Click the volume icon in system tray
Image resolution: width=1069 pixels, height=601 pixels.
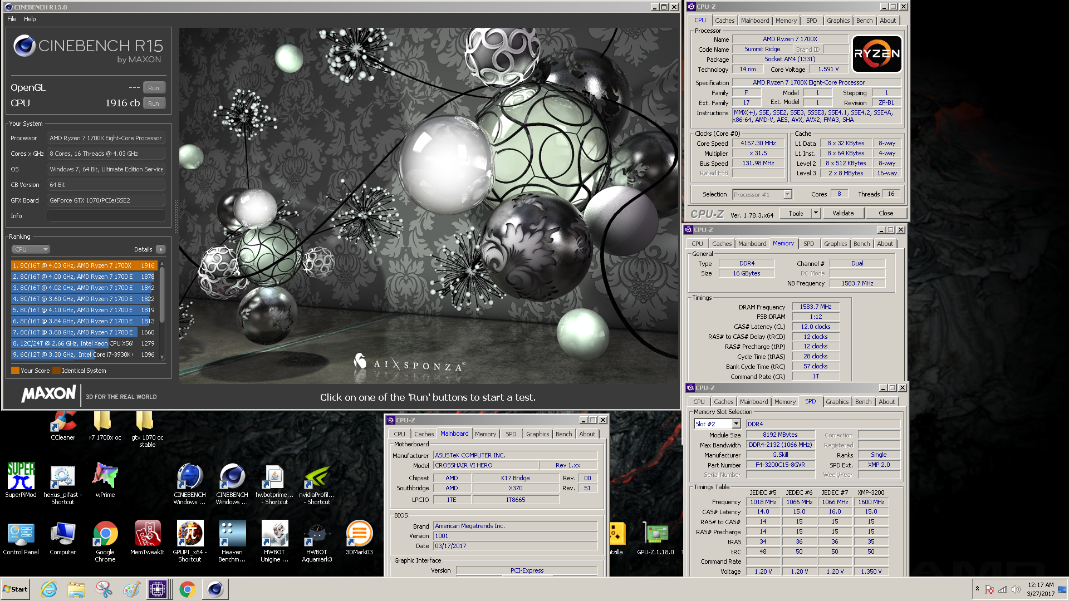coord(1016,589)
